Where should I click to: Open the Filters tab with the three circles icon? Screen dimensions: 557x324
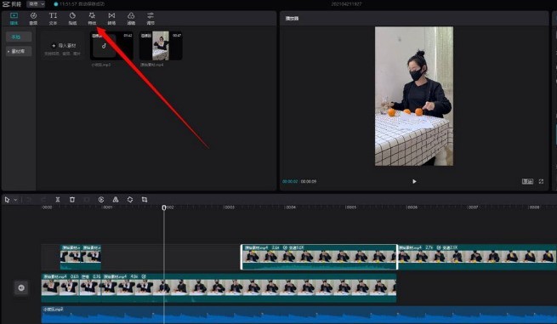(x=131, y=19)
